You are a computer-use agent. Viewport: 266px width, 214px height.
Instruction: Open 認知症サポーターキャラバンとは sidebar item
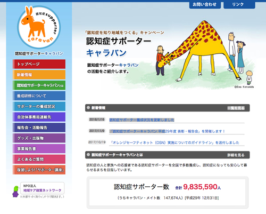(x=39, y=85)
